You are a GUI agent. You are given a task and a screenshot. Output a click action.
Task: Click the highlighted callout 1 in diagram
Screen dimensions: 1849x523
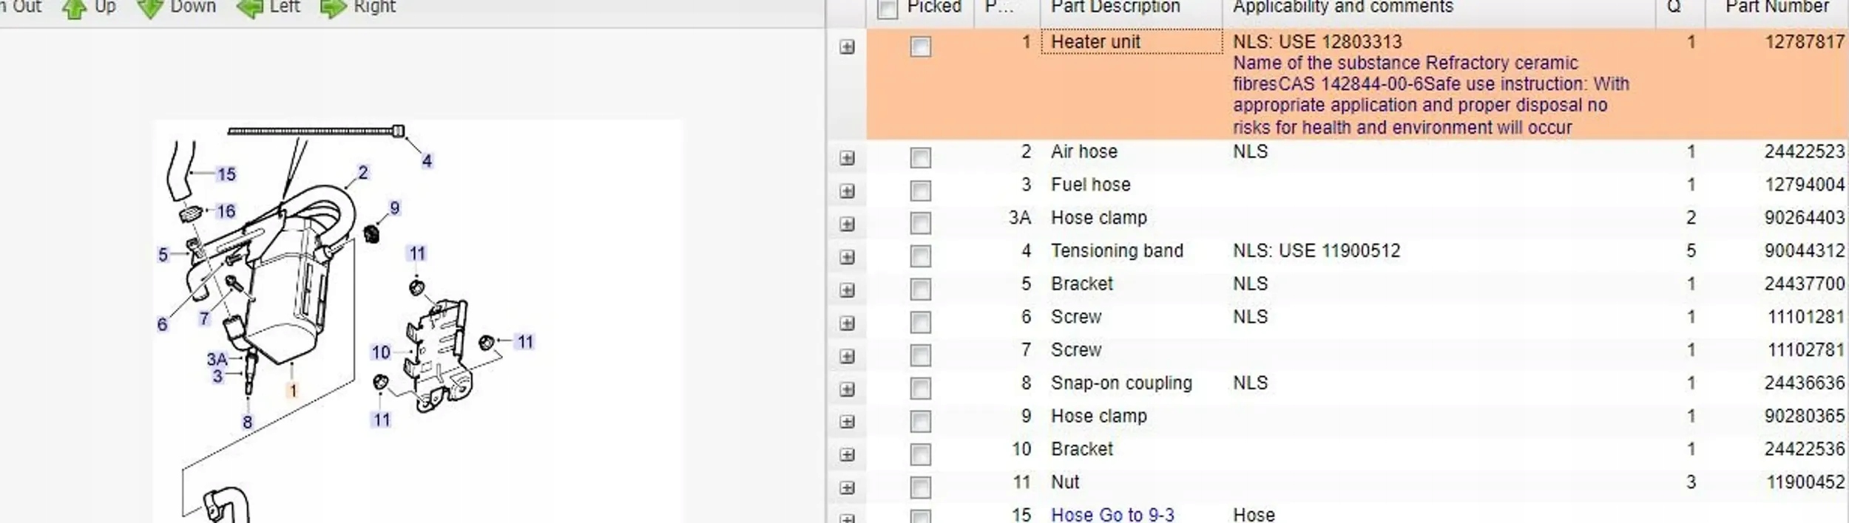click(x=293, y=390)
